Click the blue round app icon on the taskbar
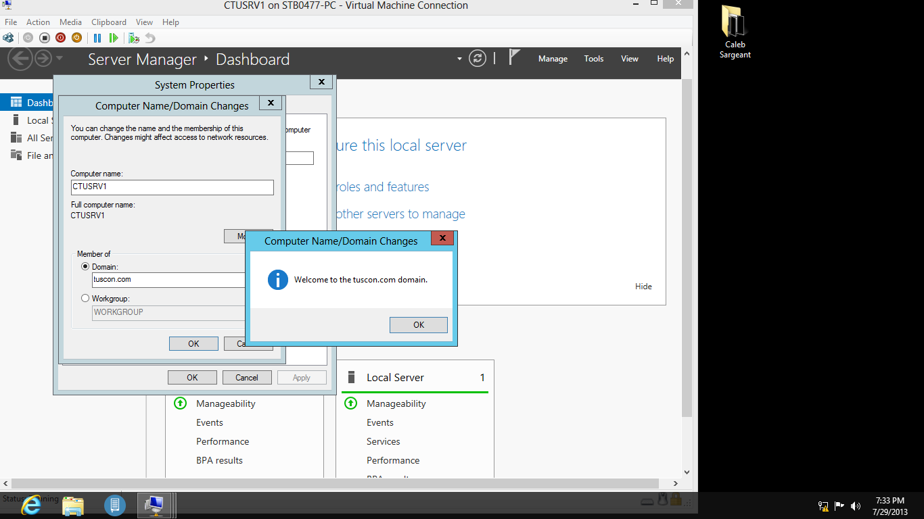Viewport: 924px width, 519px height. coord(115,505)
